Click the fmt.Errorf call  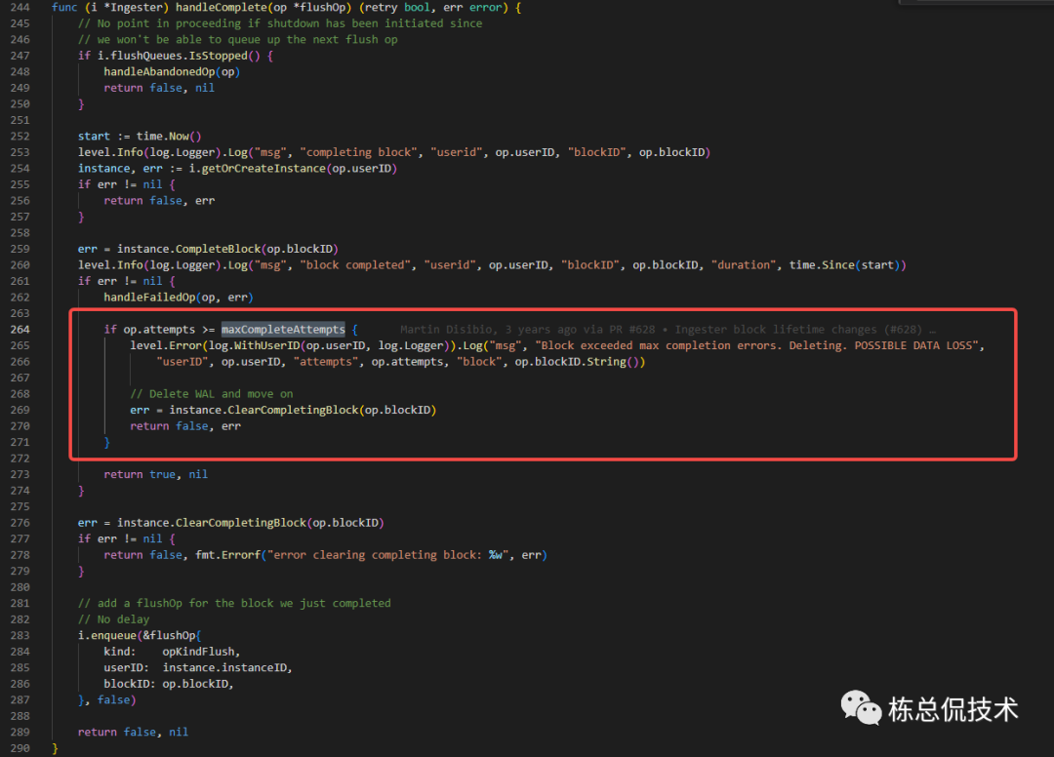[224, 555]
